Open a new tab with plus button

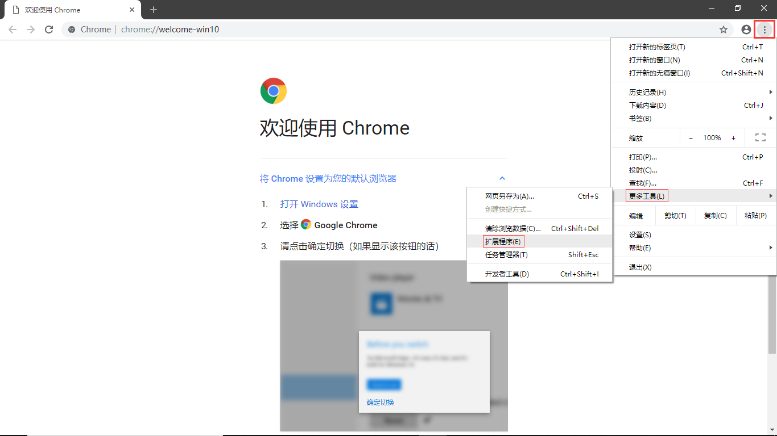pos(154,10)
